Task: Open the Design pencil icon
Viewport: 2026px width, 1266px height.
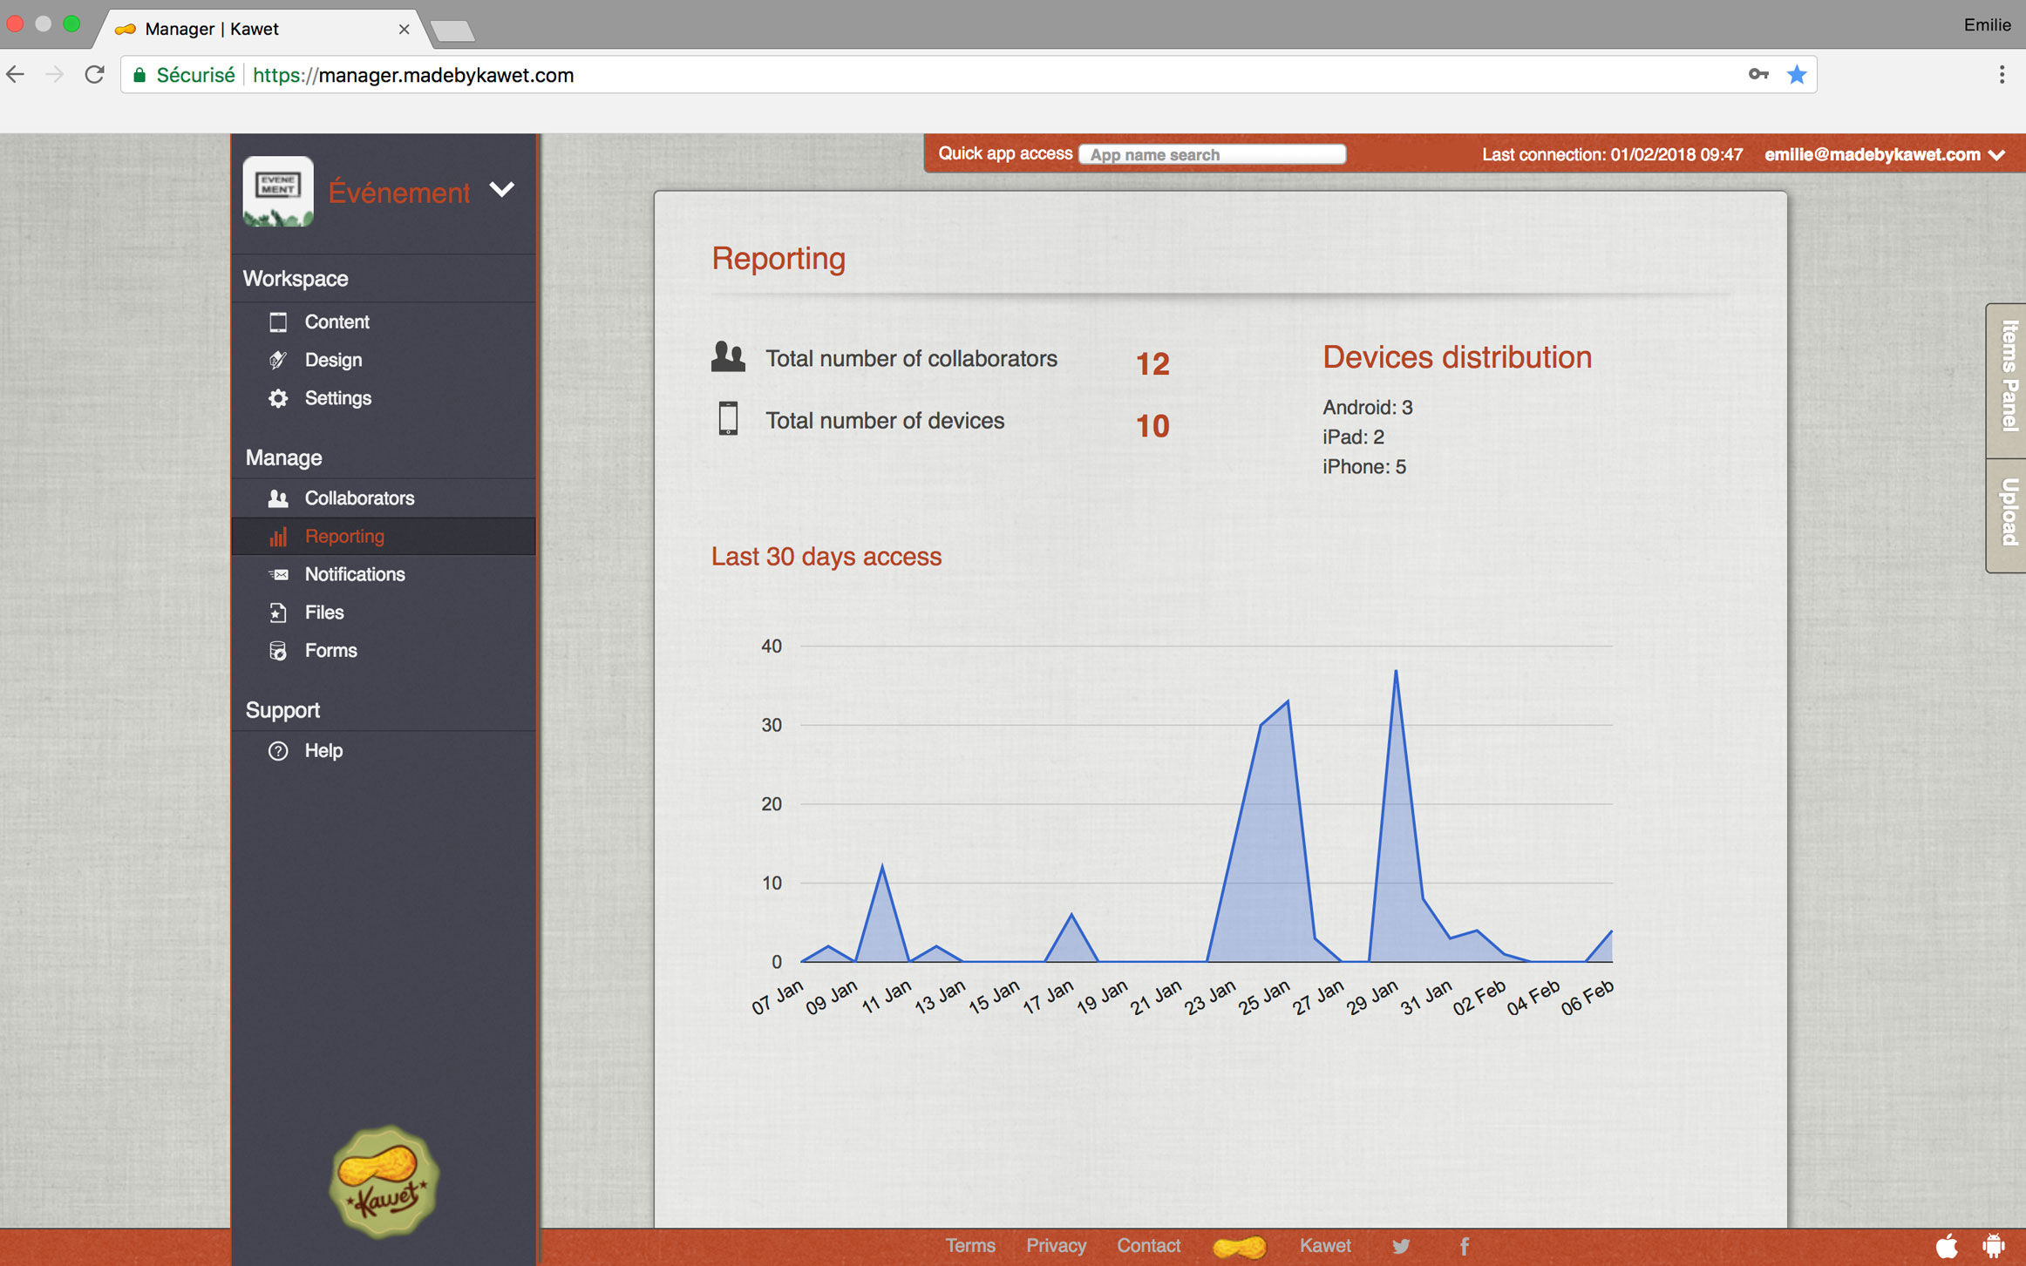Action: coord(277,360)
